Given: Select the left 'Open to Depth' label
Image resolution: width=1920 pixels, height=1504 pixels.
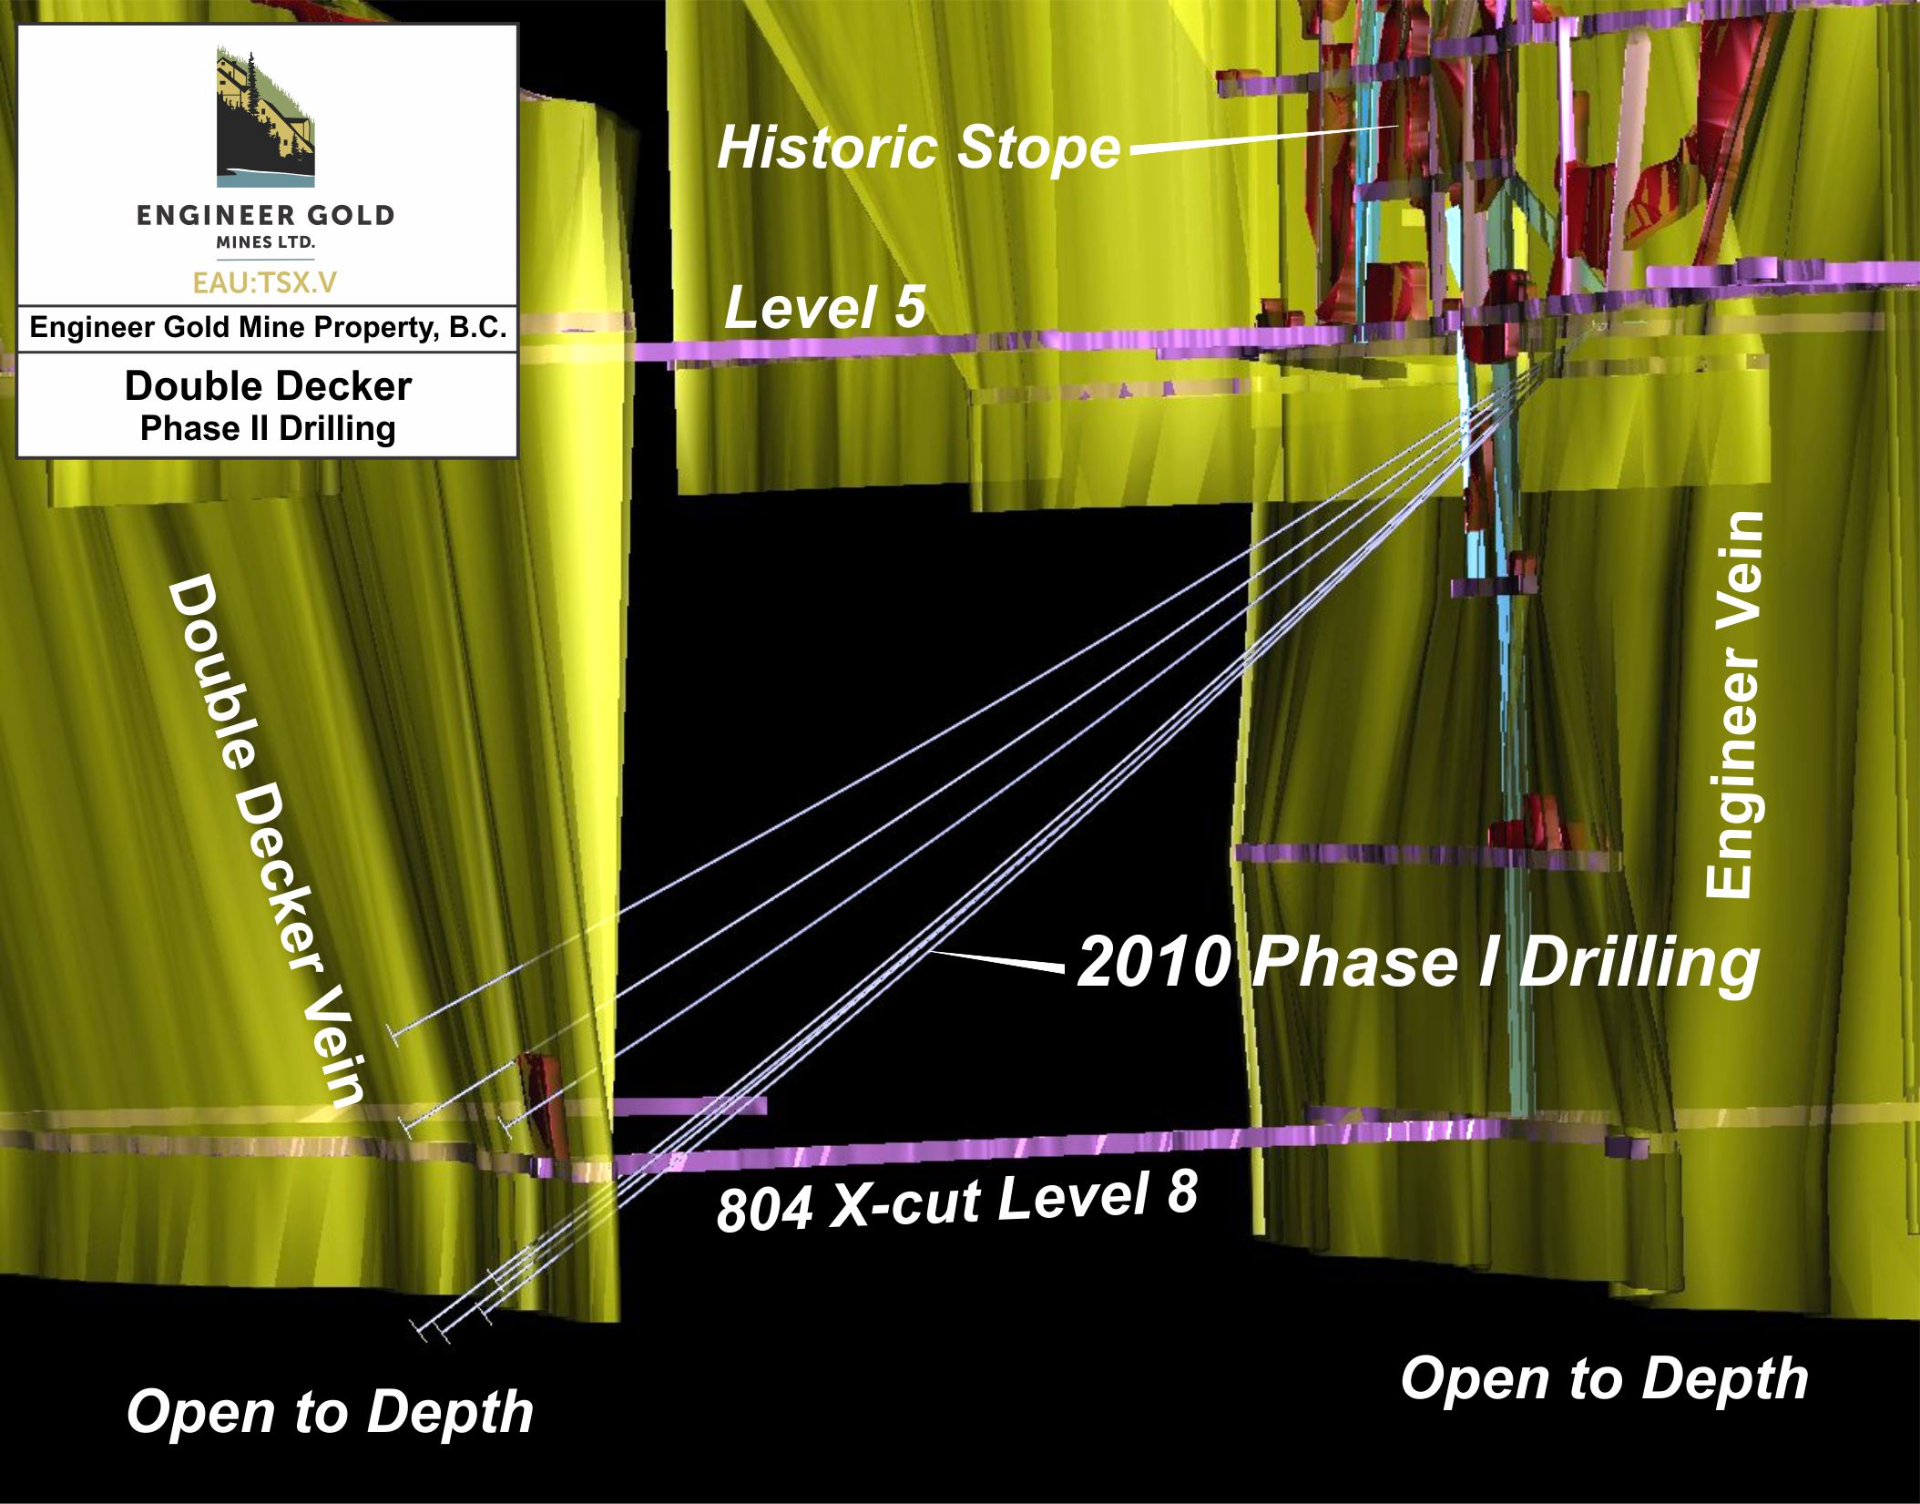Looking at the screenshot, I should point(330,1412).
